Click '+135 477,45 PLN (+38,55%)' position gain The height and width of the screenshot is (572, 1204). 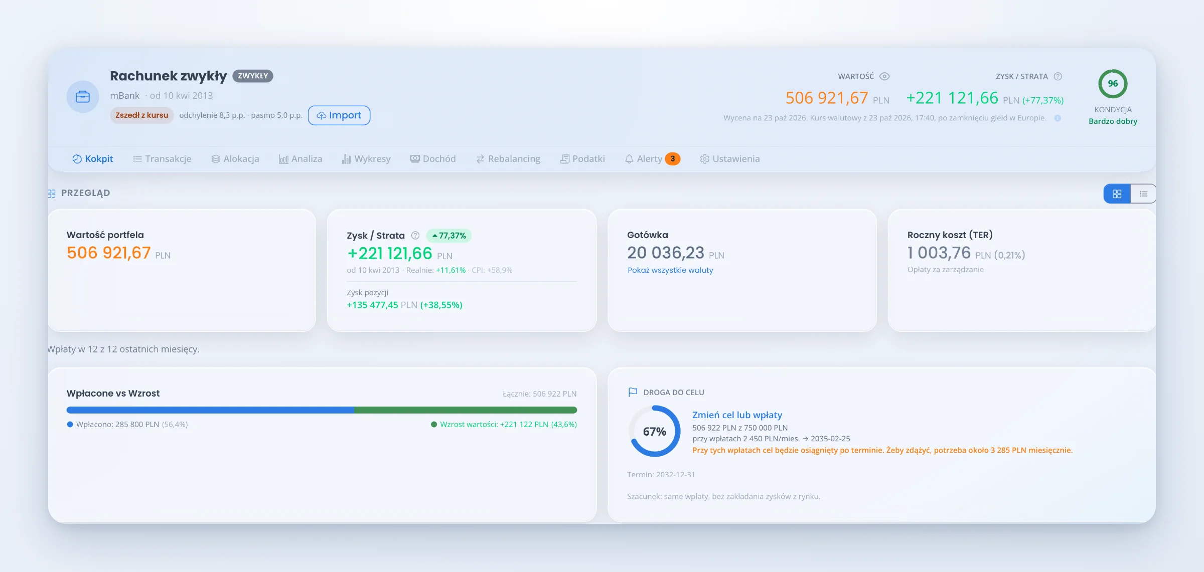point(405,305)
